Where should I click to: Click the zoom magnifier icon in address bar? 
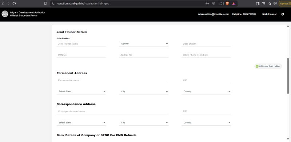click(x=214, y=4)
